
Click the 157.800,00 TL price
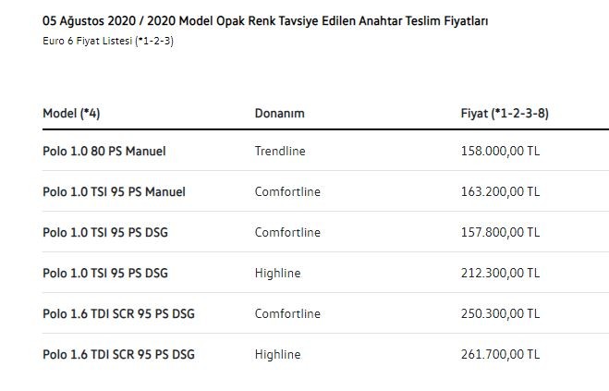point(500,232)
